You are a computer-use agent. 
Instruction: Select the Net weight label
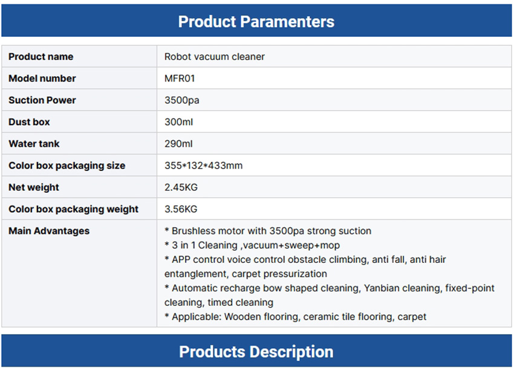point(34,187)
